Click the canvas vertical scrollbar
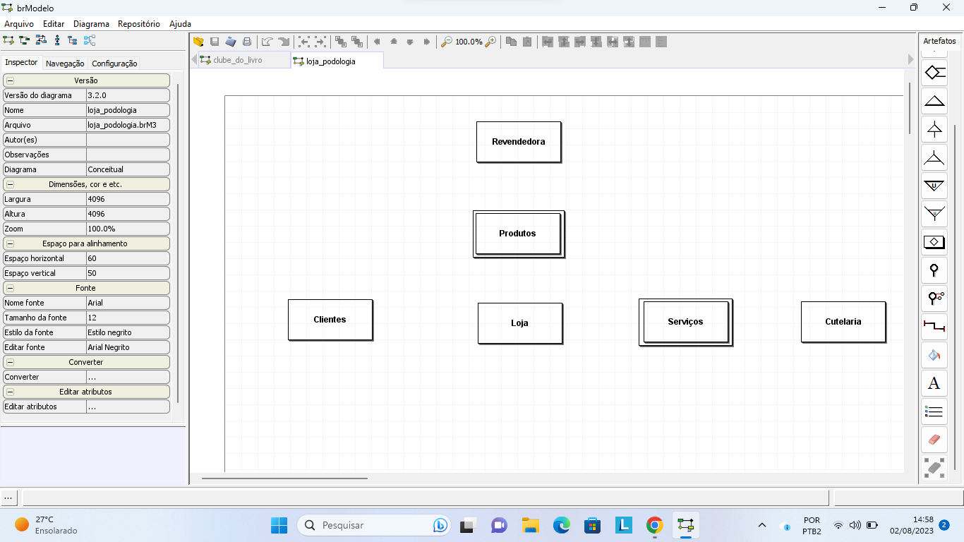964x542 pixels. (x=910, y=108)
